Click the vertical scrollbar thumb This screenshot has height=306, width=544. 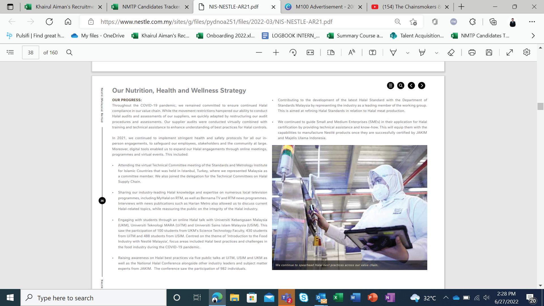click(x=540, y=106)
